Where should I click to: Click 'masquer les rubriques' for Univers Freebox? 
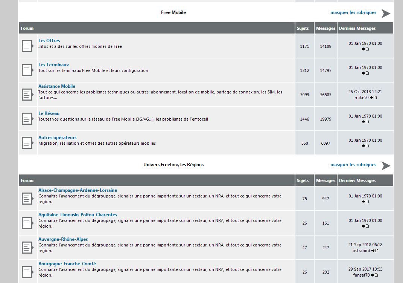coord(353,165)
